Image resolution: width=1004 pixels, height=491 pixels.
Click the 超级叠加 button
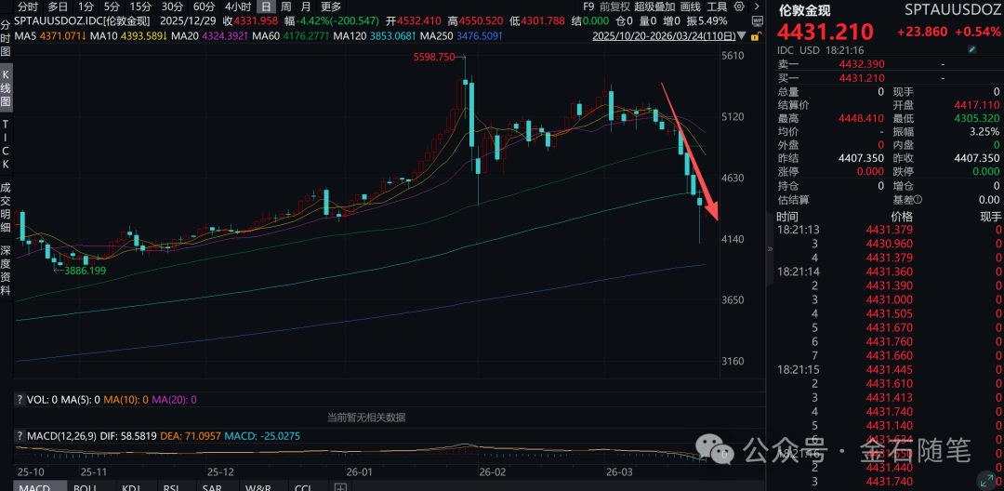pyautogui.click(x=655, y=7)
